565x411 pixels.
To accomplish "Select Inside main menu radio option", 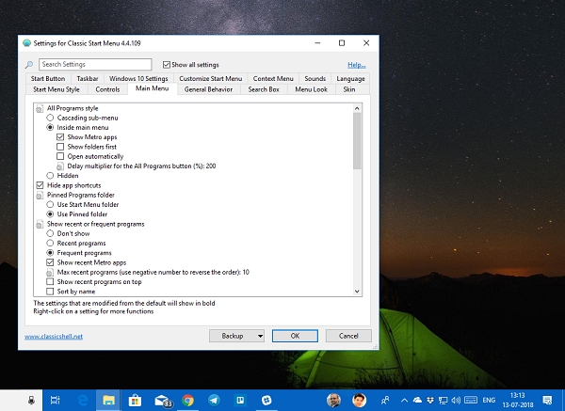I will pyautogui.click(x=50, y=127).
